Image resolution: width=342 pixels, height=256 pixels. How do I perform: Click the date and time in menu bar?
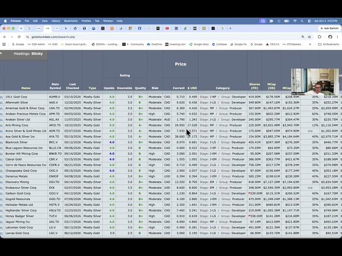tap(326, 21)
